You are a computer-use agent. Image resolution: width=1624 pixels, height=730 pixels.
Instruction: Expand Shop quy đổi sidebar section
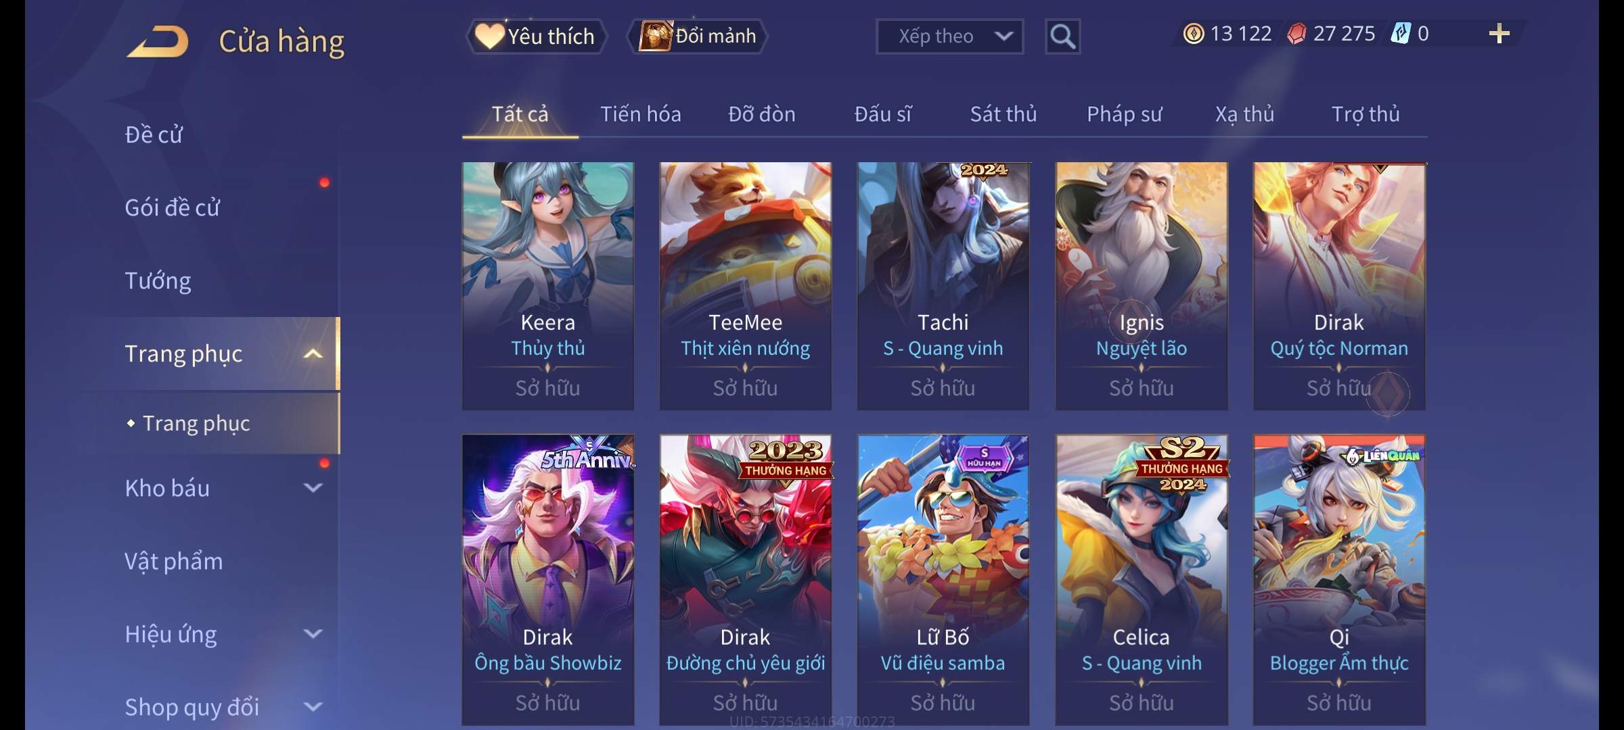[313, 706]
